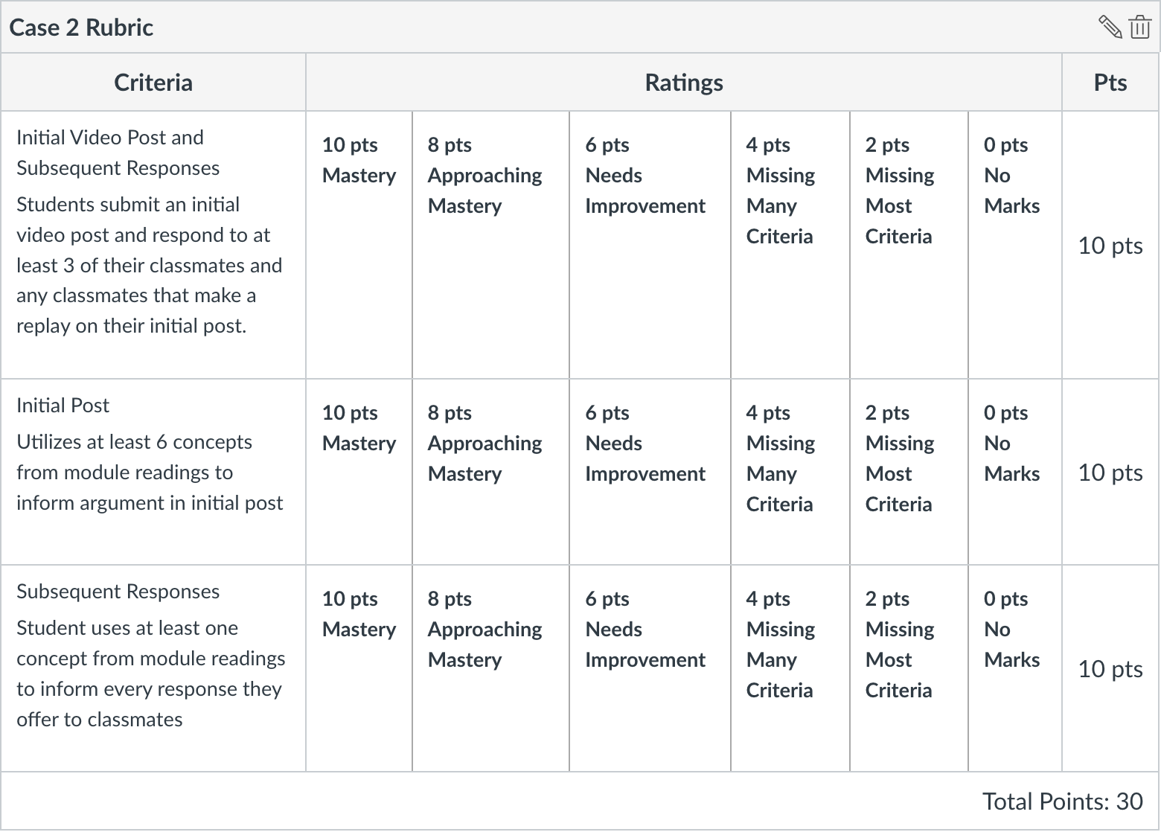Click the Initial Video Post criterion description
This screenshot has height=832, width=1161.
coord(149,264)
